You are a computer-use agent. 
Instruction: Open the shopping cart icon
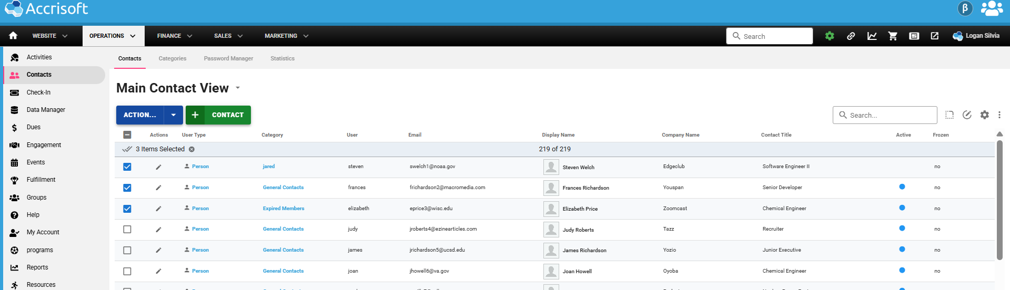coord(893,36)
